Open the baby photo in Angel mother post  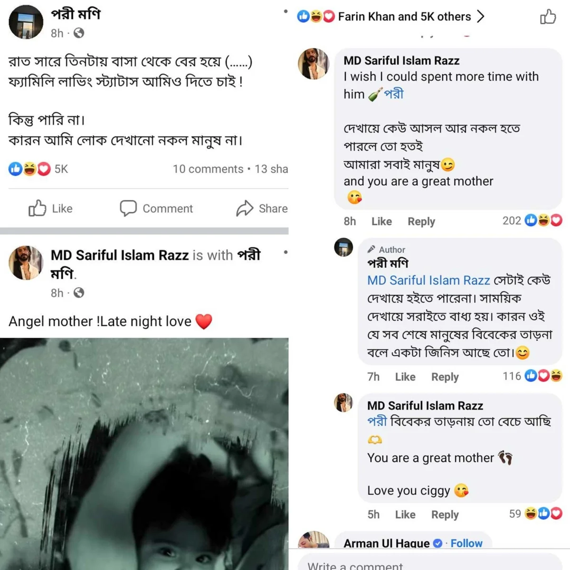(144, 454)
